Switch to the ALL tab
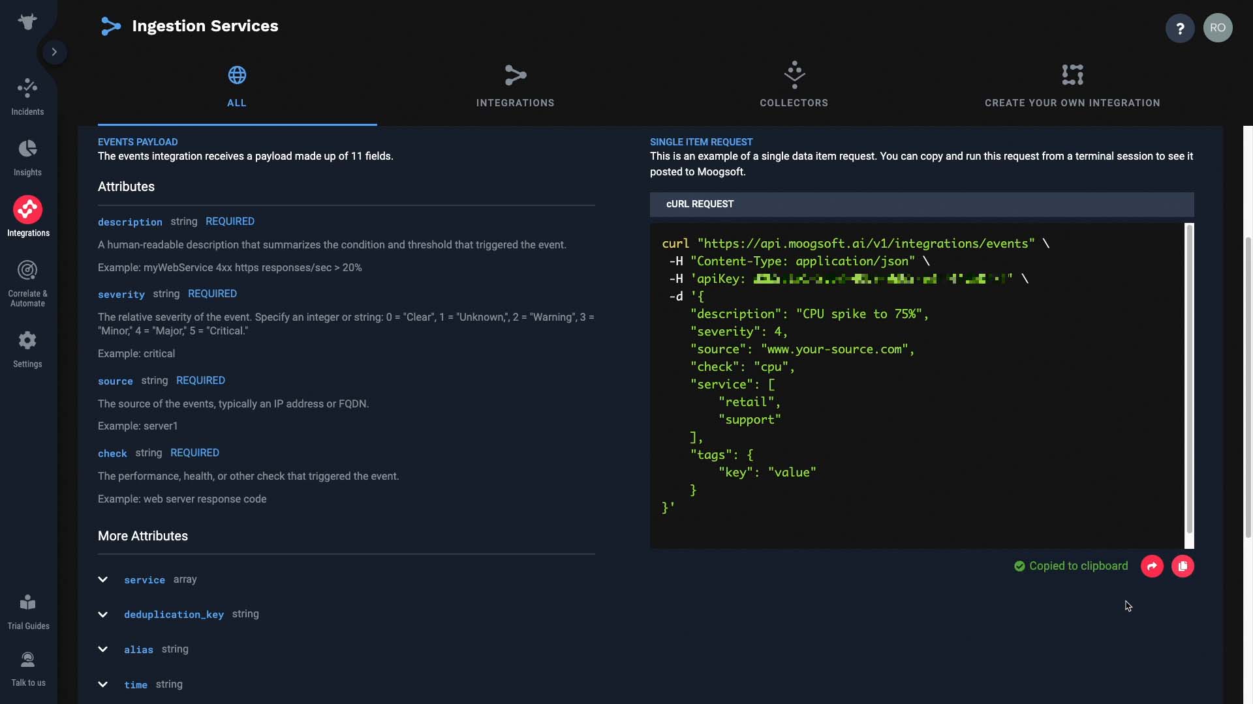This screenshot has width=1253, height=704. point(237,89)
